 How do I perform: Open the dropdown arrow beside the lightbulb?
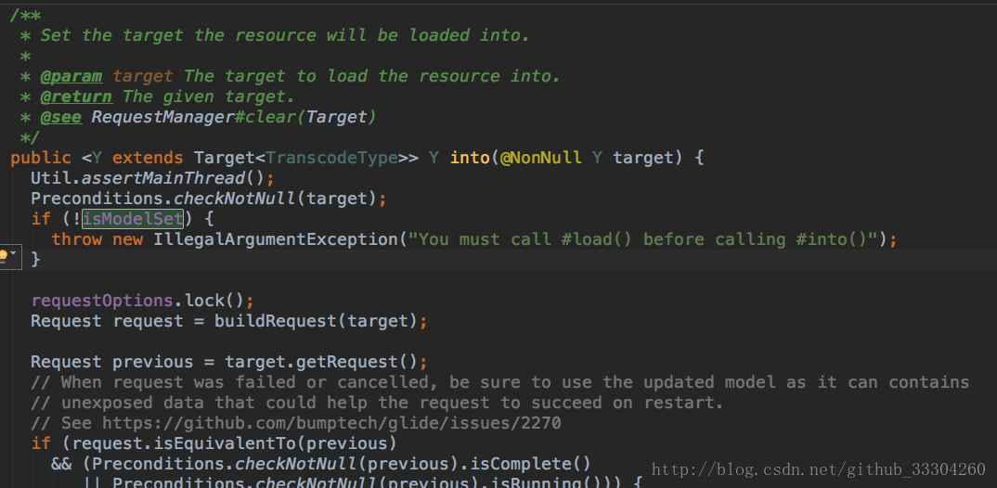(13, 255)
